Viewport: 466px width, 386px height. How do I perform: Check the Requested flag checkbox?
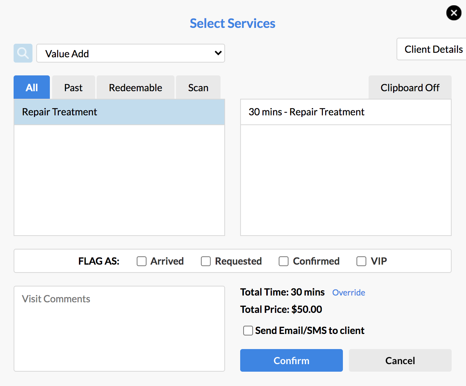(206, 261)
